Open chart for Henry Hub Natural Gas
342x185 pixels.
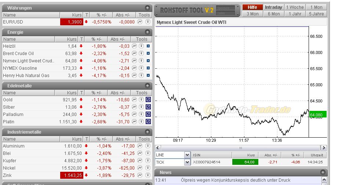coord(134,75)
